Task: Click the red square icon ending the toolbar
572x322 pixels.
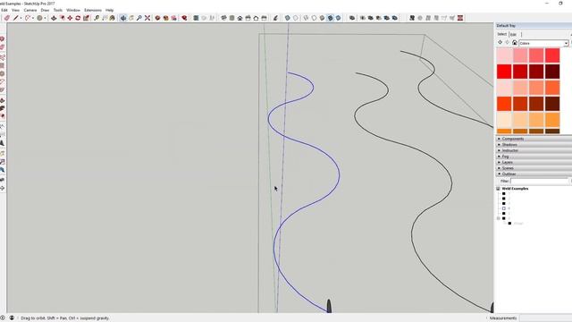Action: [x=460, y=18]
